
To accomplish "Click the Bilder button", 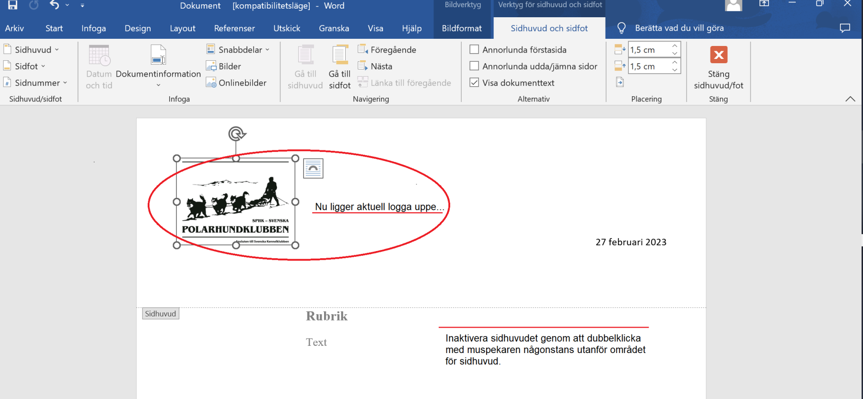I will click(x=224, y=66).
